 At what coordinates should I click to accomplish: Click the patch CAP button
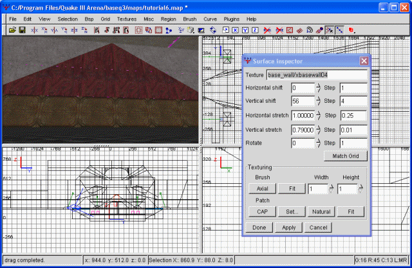(x=262, y=211)
